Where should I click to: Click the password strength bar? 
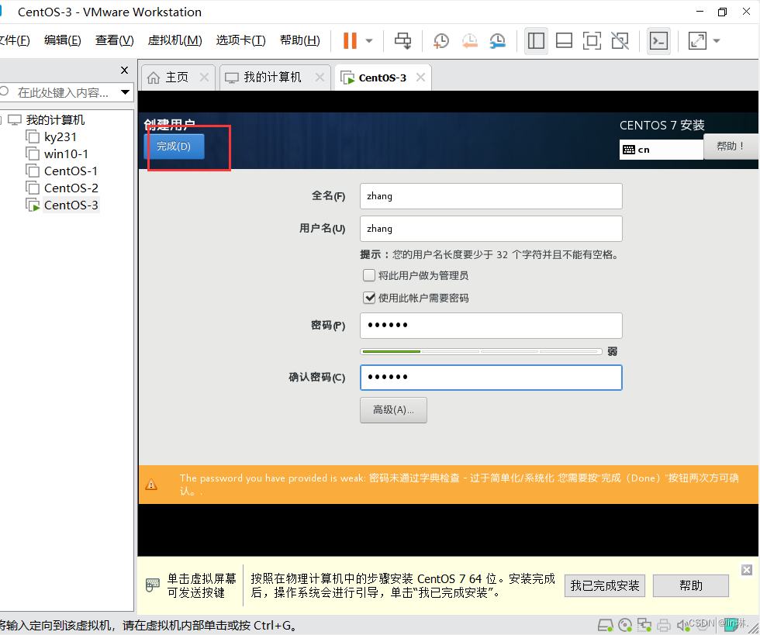pyautogui.click(x=482, y=351)
